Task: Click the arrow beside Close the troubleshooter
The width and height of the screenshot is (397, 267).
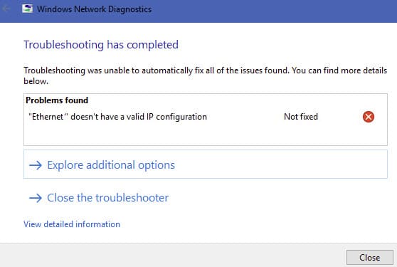Action: (36, 198)
